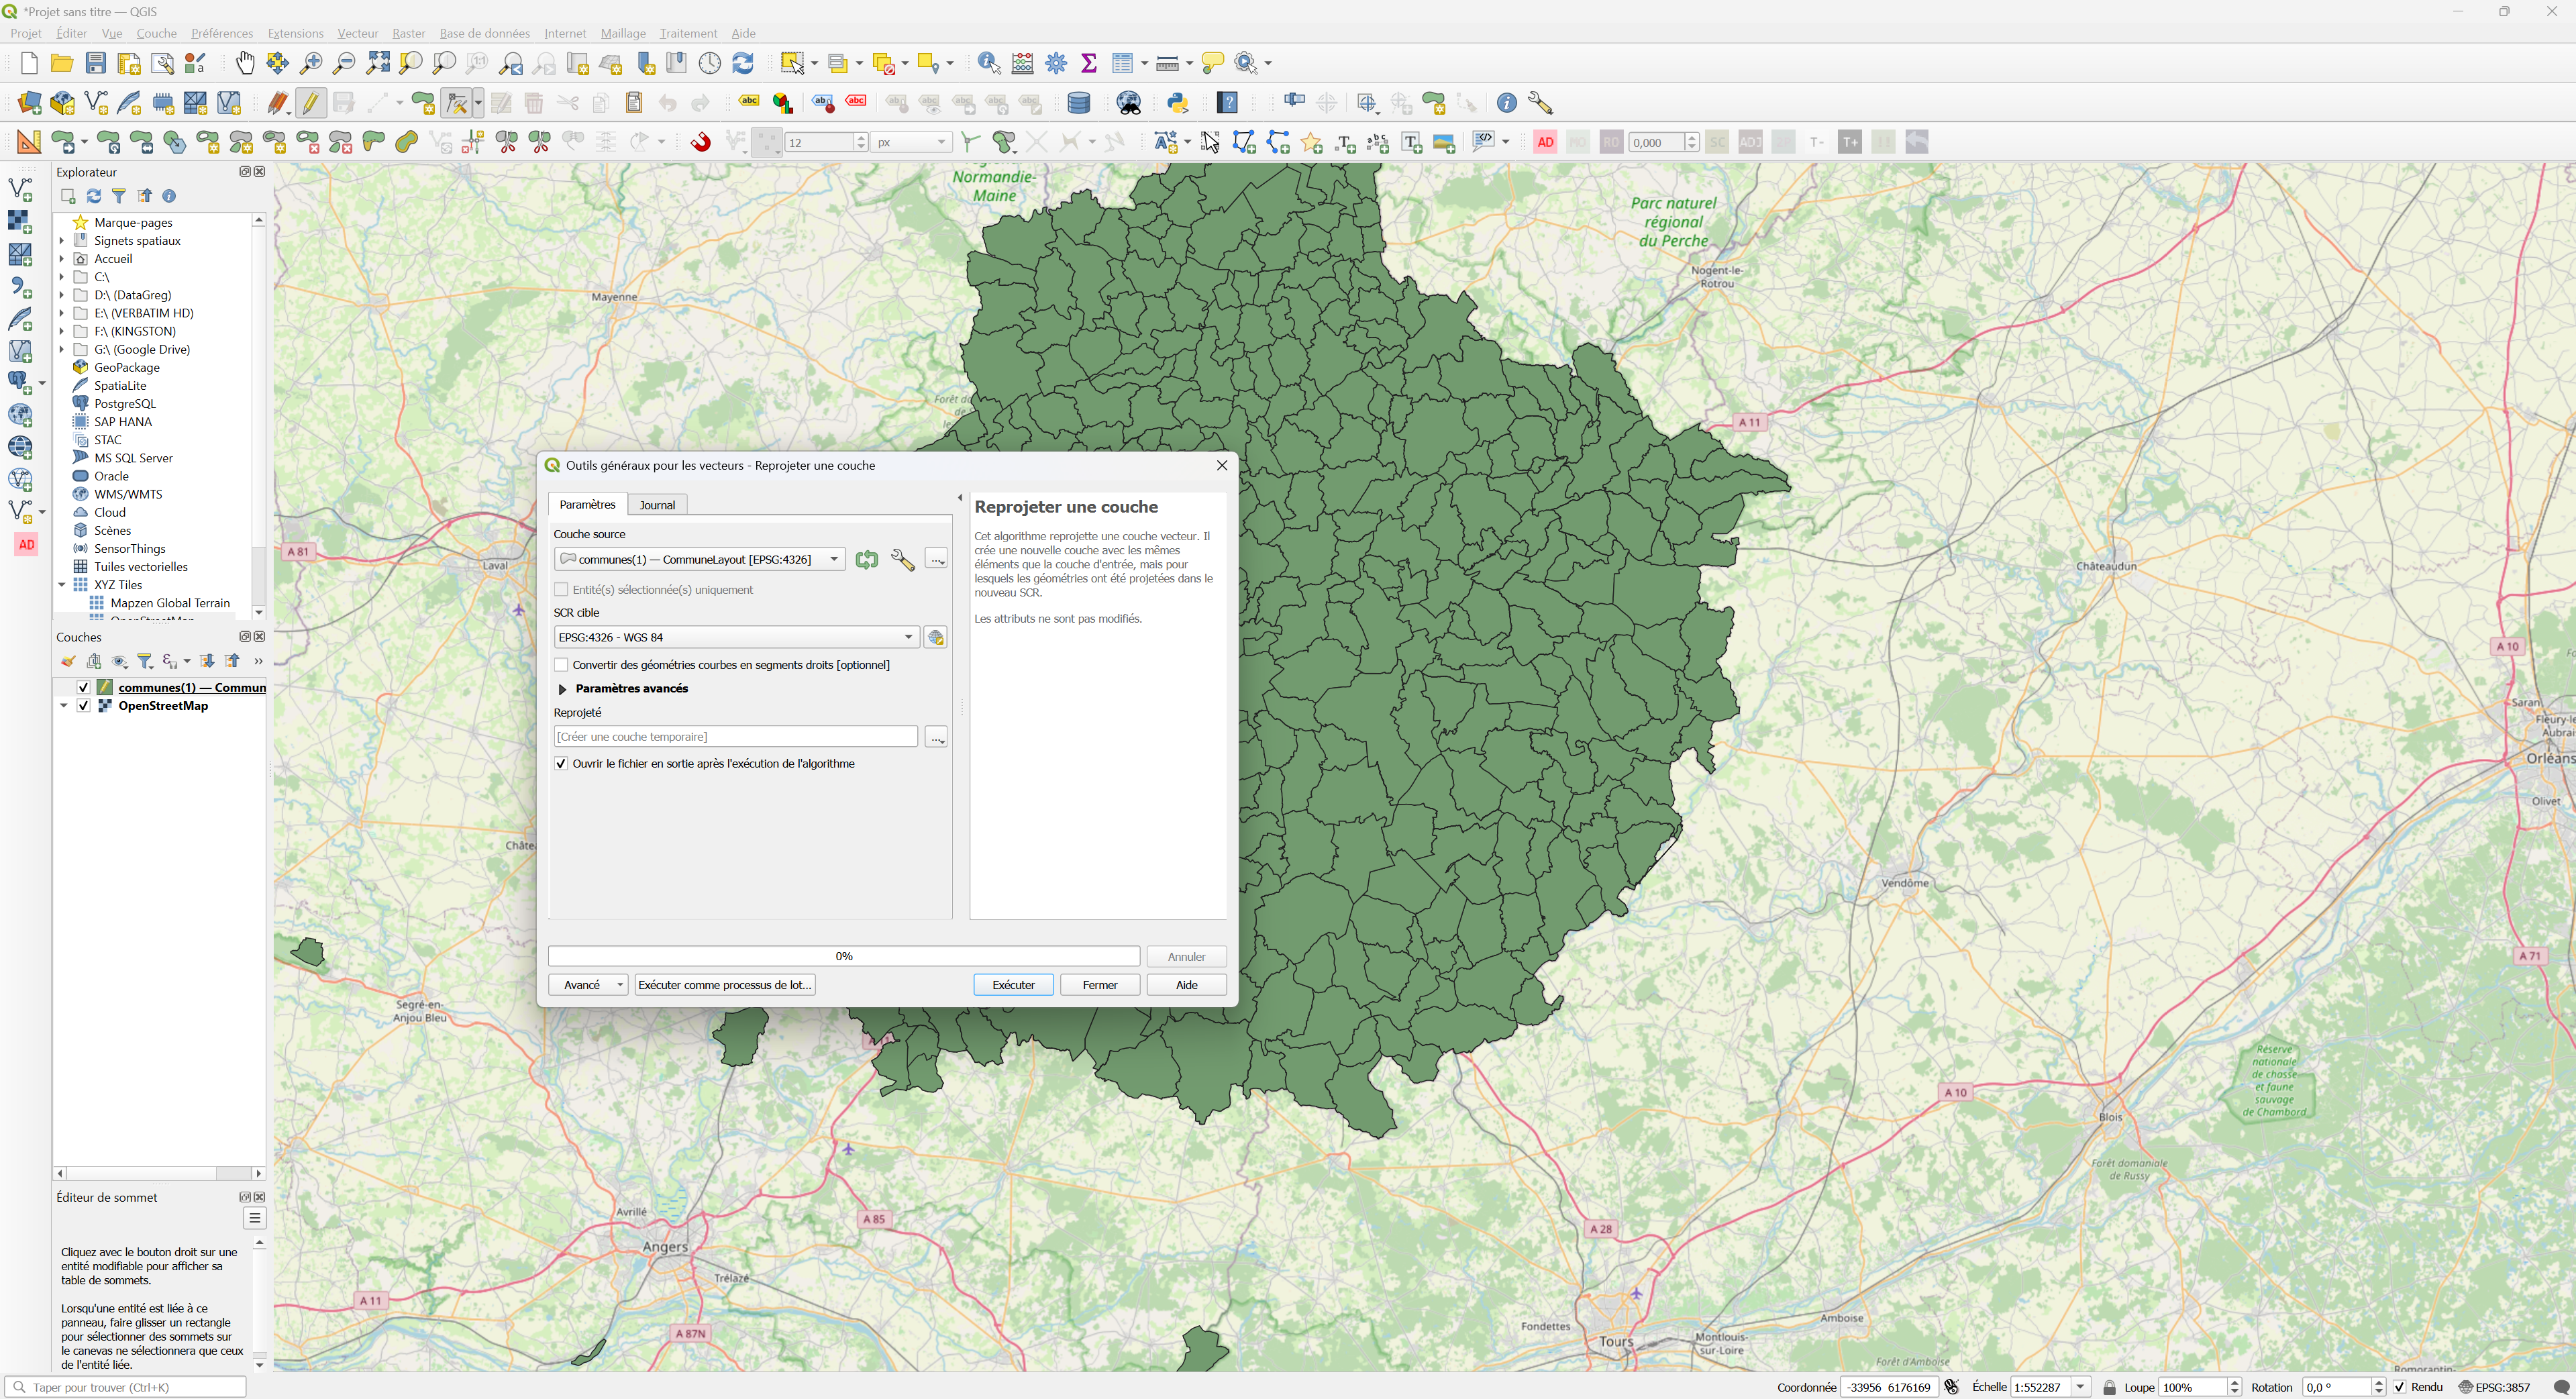Toggle visibility of communes(1) layer
This screenshot has width=2576, height=1399.
tap(84, 688)
